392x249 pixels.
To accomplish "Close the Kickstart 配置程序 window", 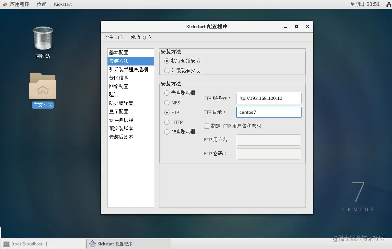I will pyautogui.click(x=307, y=27).
